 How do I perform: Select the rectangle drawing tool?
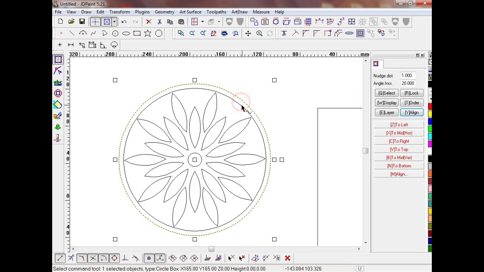coord(137,34)
